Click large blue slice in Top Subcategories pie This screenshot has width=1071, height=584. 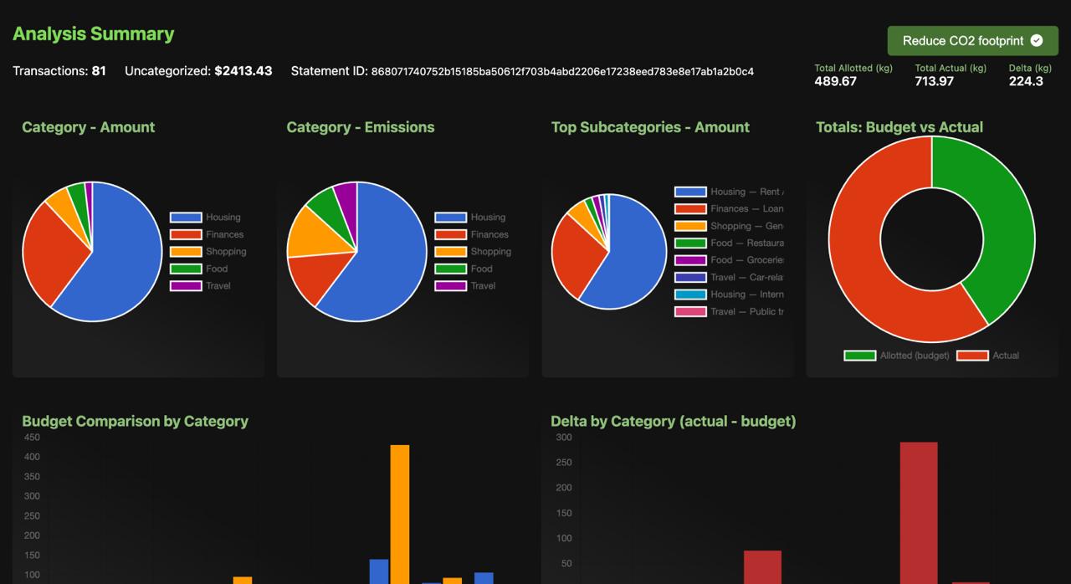pos(634,259)
